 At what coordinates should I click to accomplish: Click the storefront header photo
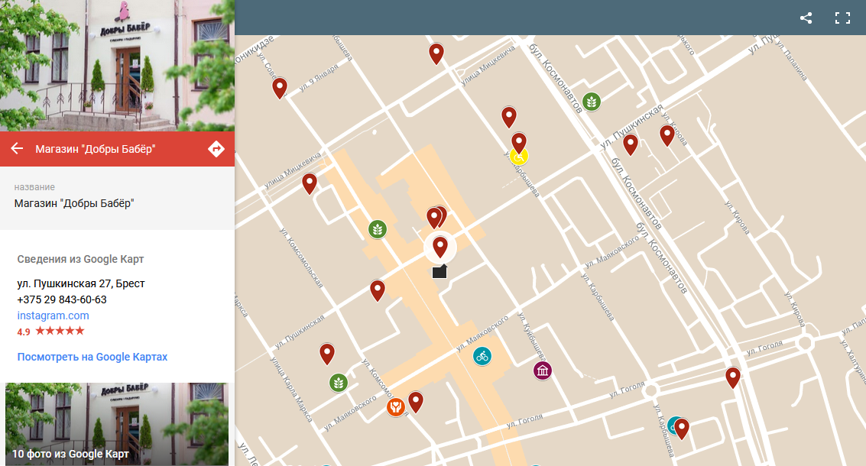tap(117, 65)
